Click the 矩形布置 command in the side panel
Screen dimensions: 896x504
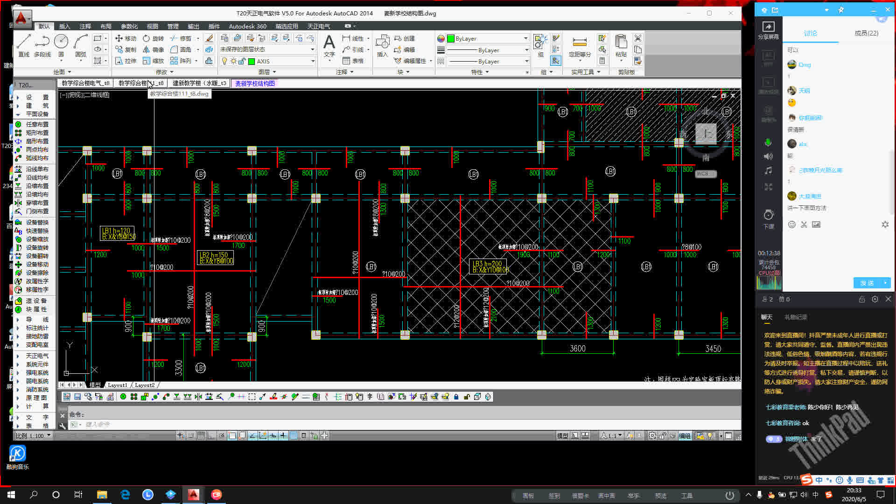click(x=32, y=133)
